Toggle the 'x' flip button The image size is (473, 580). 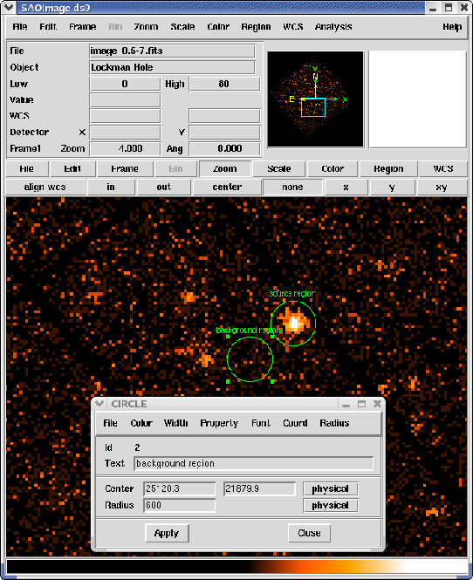point(346,188)
